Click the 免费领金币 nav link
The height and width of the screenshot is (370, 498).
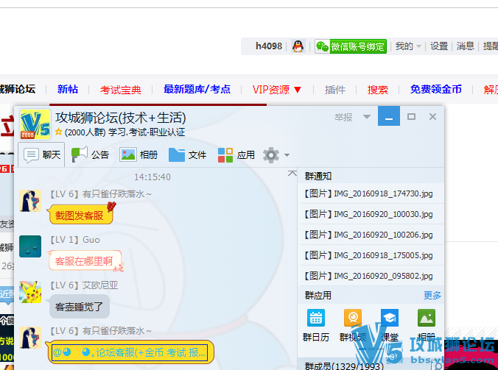(x=436, y=90)
